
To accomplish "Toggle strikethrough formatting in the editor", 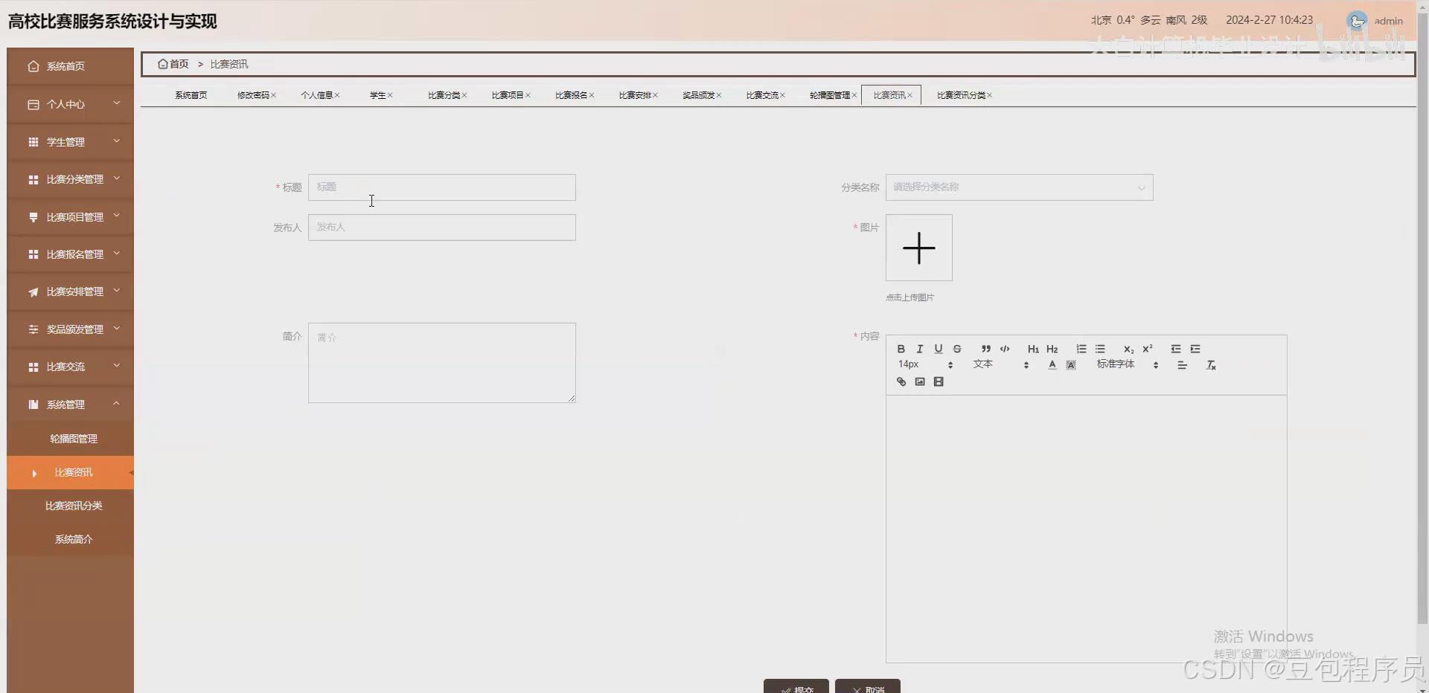I will coord(957,349).
